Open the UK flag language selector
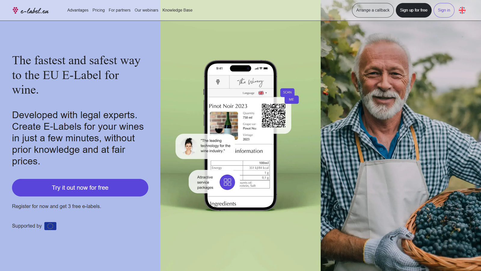The width and height of the screenshot is (481, 271). [462, 10]
